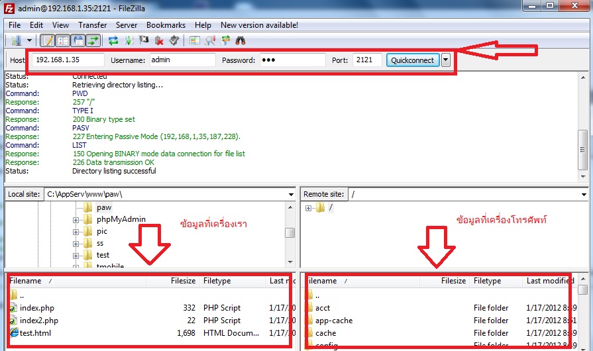Open the Edit menu
The width and height of the screenshot is (593, 351).
pyautogui.click(x=36, y=25)
